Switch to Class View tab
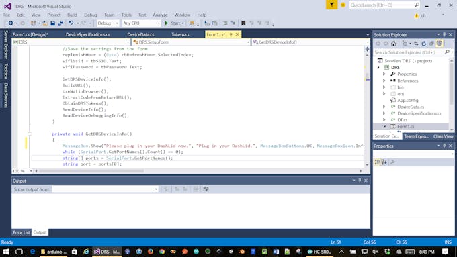The width and height of the screenshot is (457, 257). click(443, 136)
